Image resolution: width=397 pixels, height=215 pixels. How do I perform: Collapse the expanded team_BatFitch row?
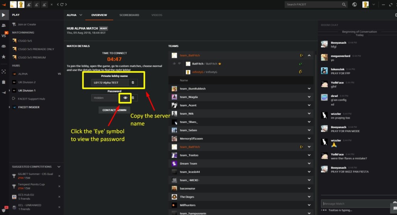pyautogui.click(x=309, y=55)
